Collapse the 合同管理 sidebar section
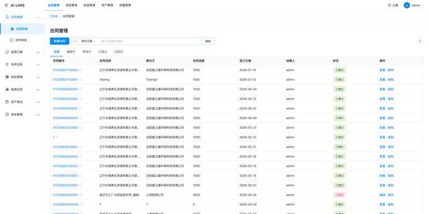Image resolution: width=429 pixels, height=214 pixels. (x=38, y=17)
